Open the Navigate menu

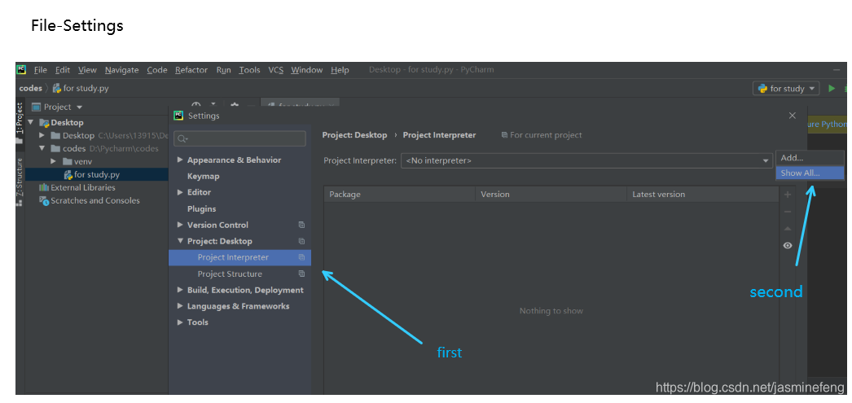pos(121,69)
